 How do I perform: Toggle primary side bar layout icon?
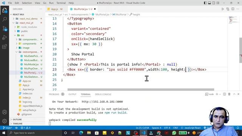[205, 3]
